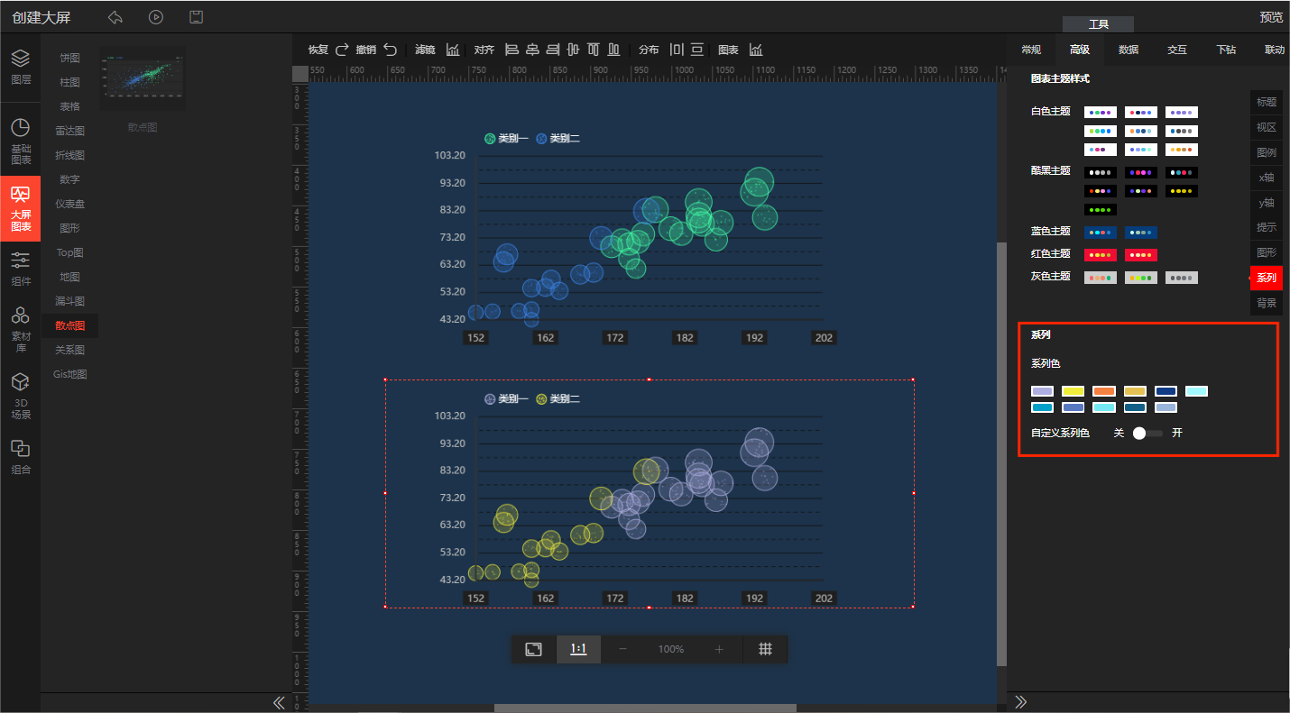1290x713 pixels.
Task: Open the filter icon beside 滤镜
Action: pyautogui.click(x=453, y=50)
